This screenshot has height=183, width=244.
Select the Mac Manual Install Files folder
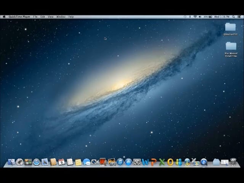click(x=231, y=46)
